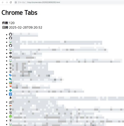Open the Amazon favicon link
124x126 pixels.
coord(10,98)
